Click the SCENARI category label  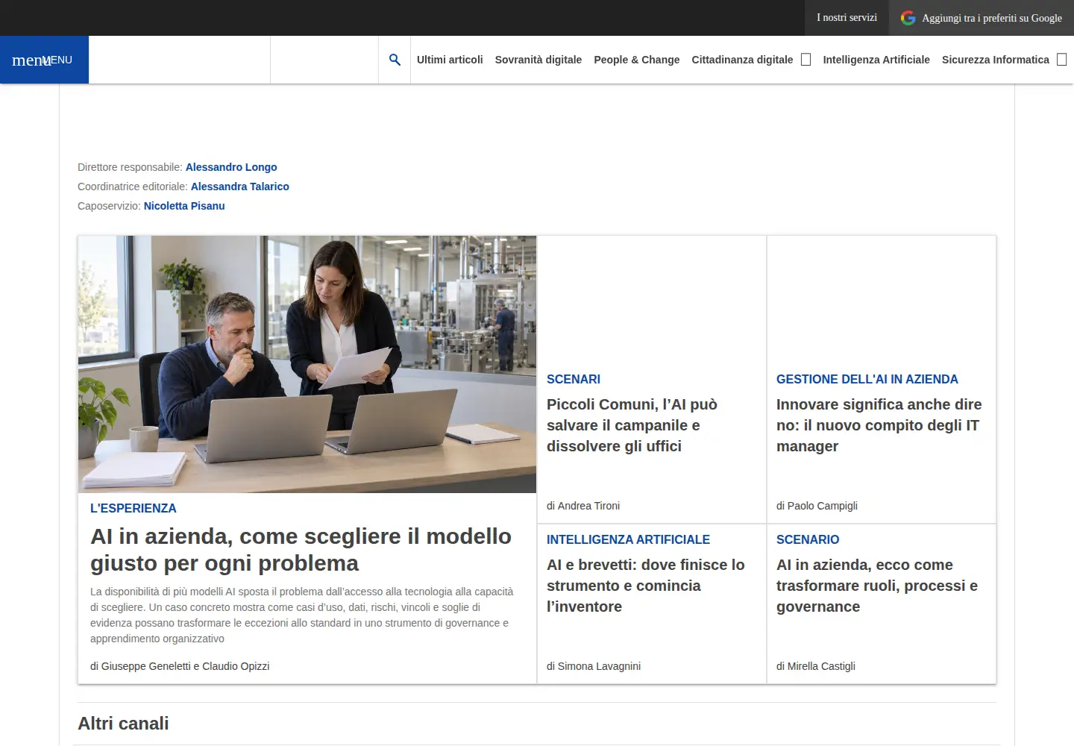point(574,379)
